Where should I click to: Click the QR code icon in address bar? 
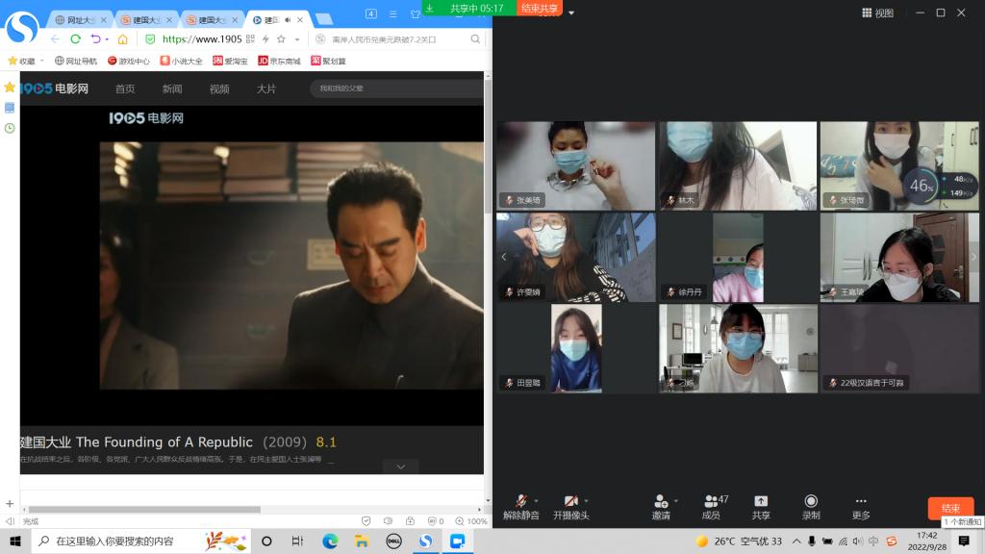click(x=250, y=38)
